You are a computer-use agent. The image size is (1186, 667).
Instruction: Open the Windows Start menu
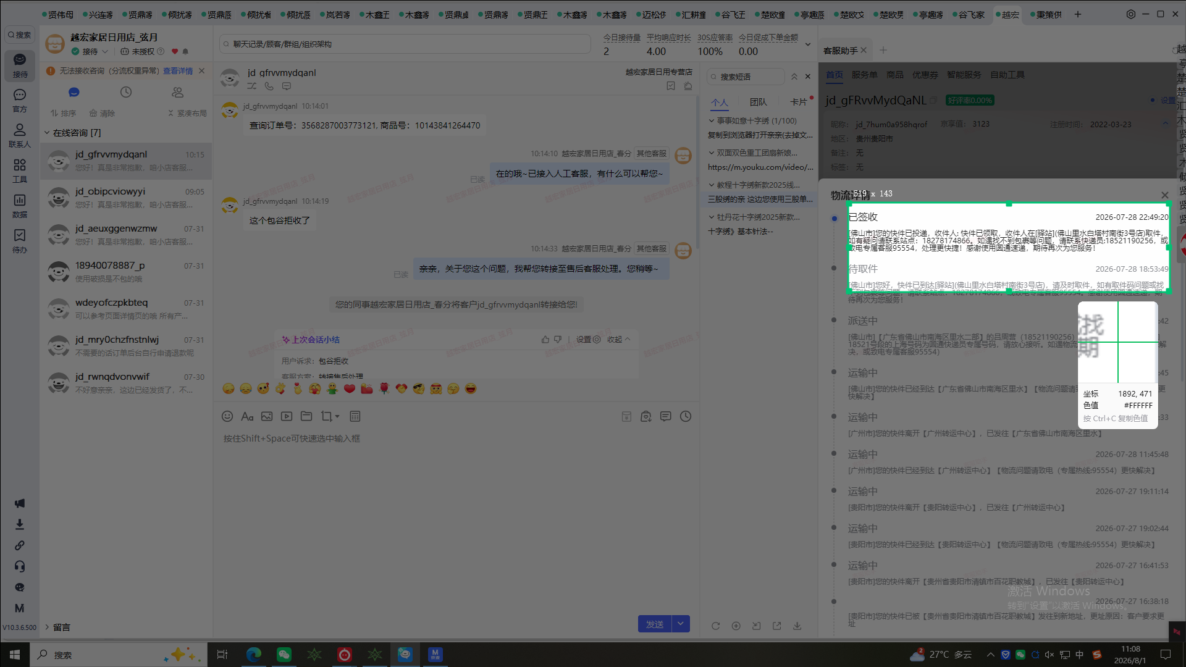coord(15,655)
